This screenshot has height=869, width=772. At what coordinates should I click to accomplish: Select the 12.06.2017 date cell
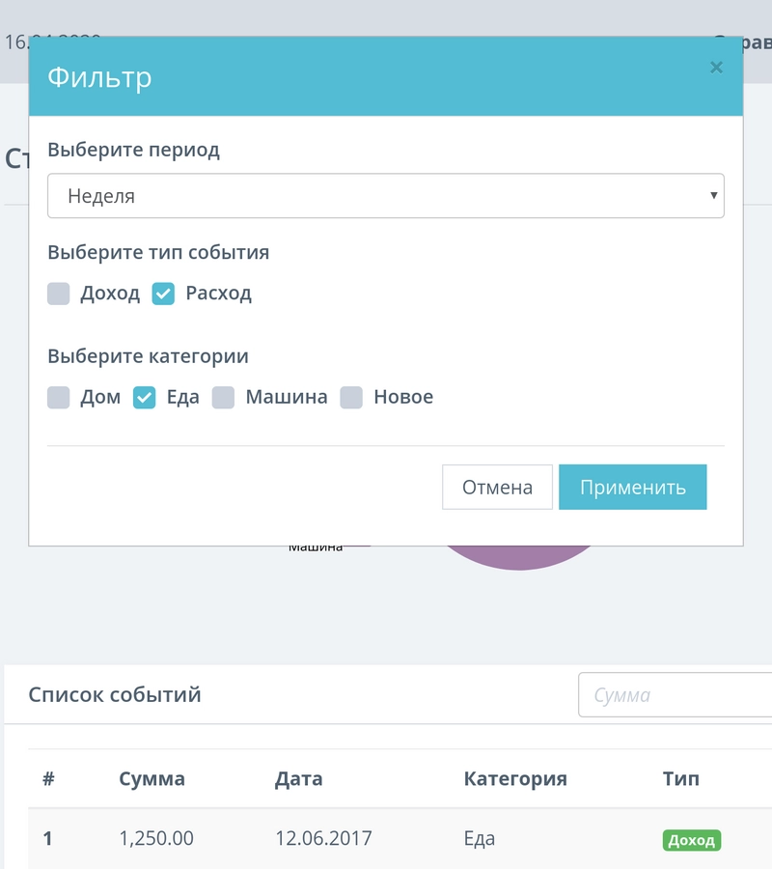[x=322, y=838]
